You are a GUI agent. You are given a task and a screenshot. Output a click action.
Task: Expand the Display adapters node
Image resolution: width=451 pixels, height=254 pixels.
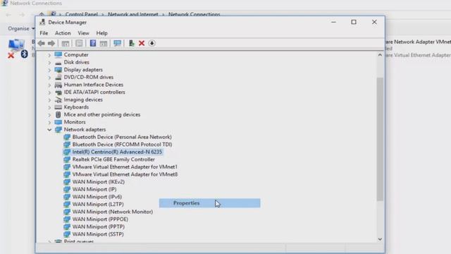click(x=49, y=70)
